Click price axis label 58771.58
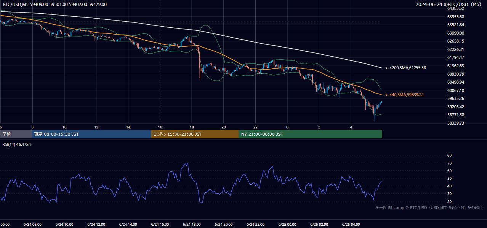Viewport: 487px width, 228px height. [x=456, y=115]
